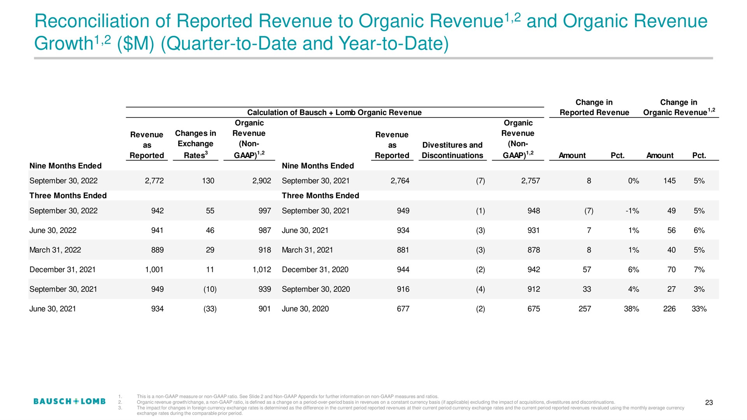Select the 226 organic change amount
This screenshot has width=747, height=420.
[x=670, y=309]
